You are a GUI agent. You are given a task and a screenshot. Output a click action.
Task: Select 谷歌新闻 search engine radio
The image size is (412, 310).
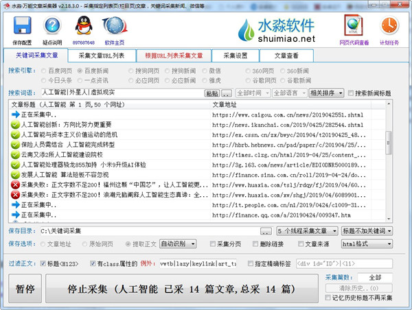pyautogui.click(x=282, y=80)
